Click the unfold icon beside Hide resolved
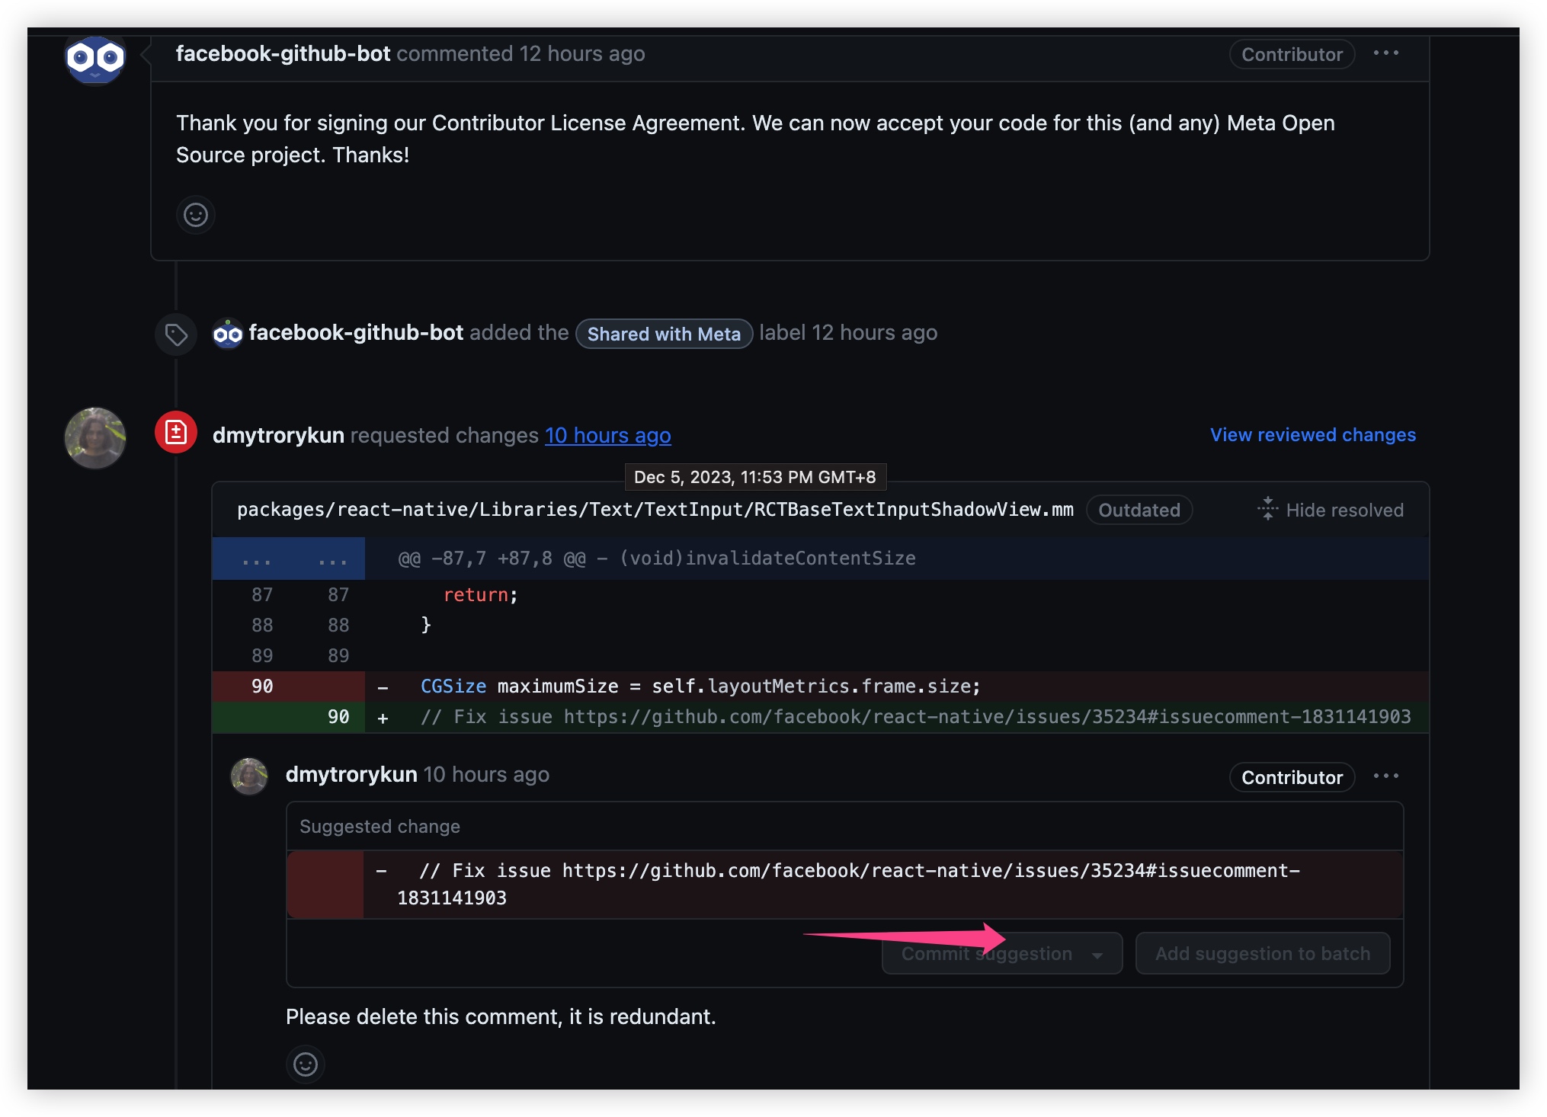Viewport: 1547px width, 1117px height. click(x=1267, y=510)
